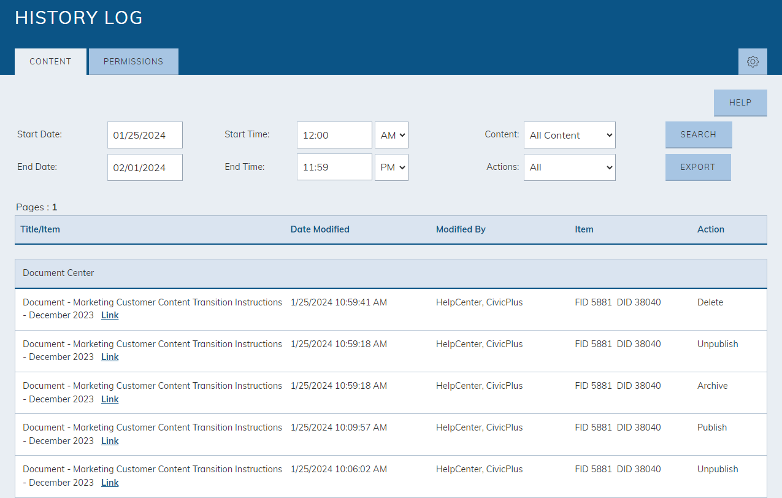Click the Modified By column header

(x=461, y=229)
